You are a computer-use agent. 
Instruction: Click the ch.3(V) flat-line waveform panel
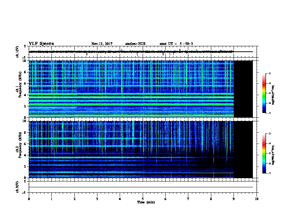pos(143,187)
